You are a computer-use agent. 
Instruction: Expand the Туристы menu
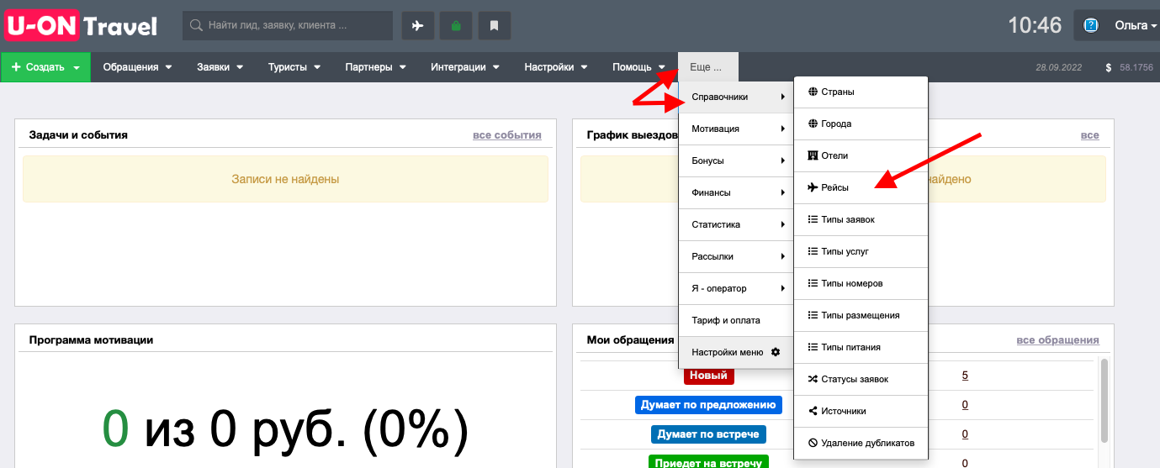point(294,67)
